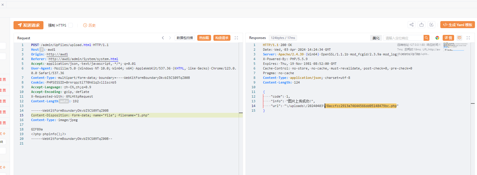Click the Request panel title

pos(24,38)
